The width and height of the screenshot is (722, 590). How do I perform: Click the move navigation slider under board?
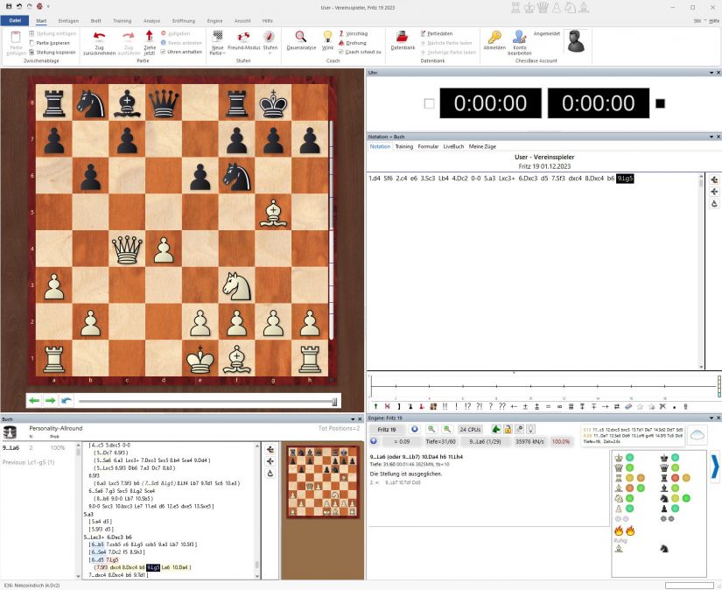coord(206,401)
